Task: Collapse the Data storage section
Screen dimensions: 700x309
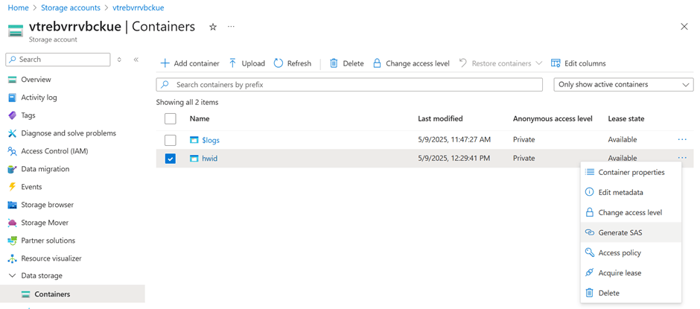Action: [x=12, y=275]
